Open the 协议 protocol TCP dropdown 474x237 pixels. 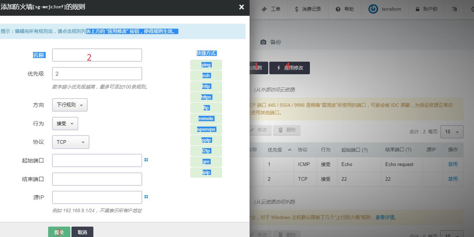tap(70, 142)
